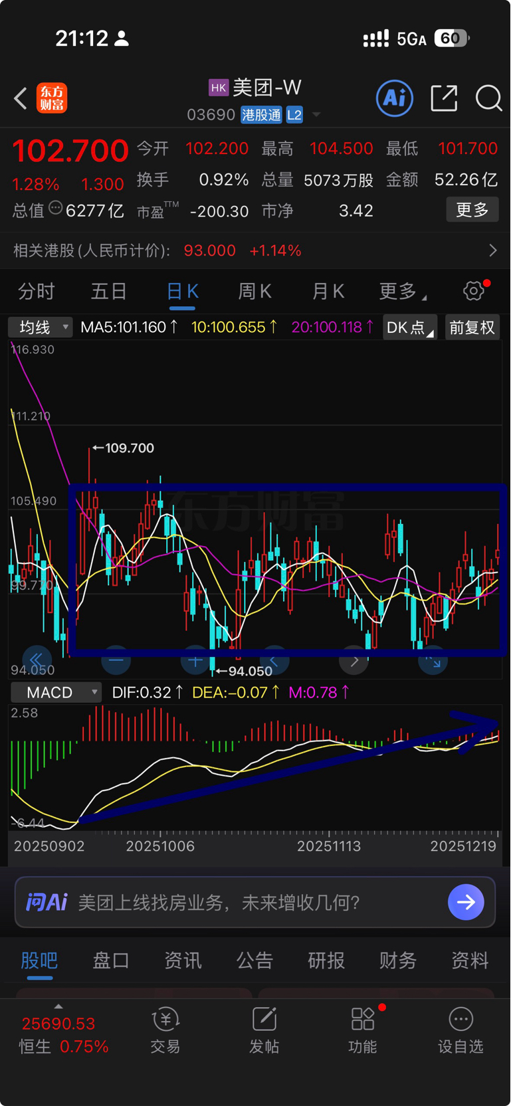Open the 盘口 tab
This screenshot has height=1106, width=511.
(111, 961)
